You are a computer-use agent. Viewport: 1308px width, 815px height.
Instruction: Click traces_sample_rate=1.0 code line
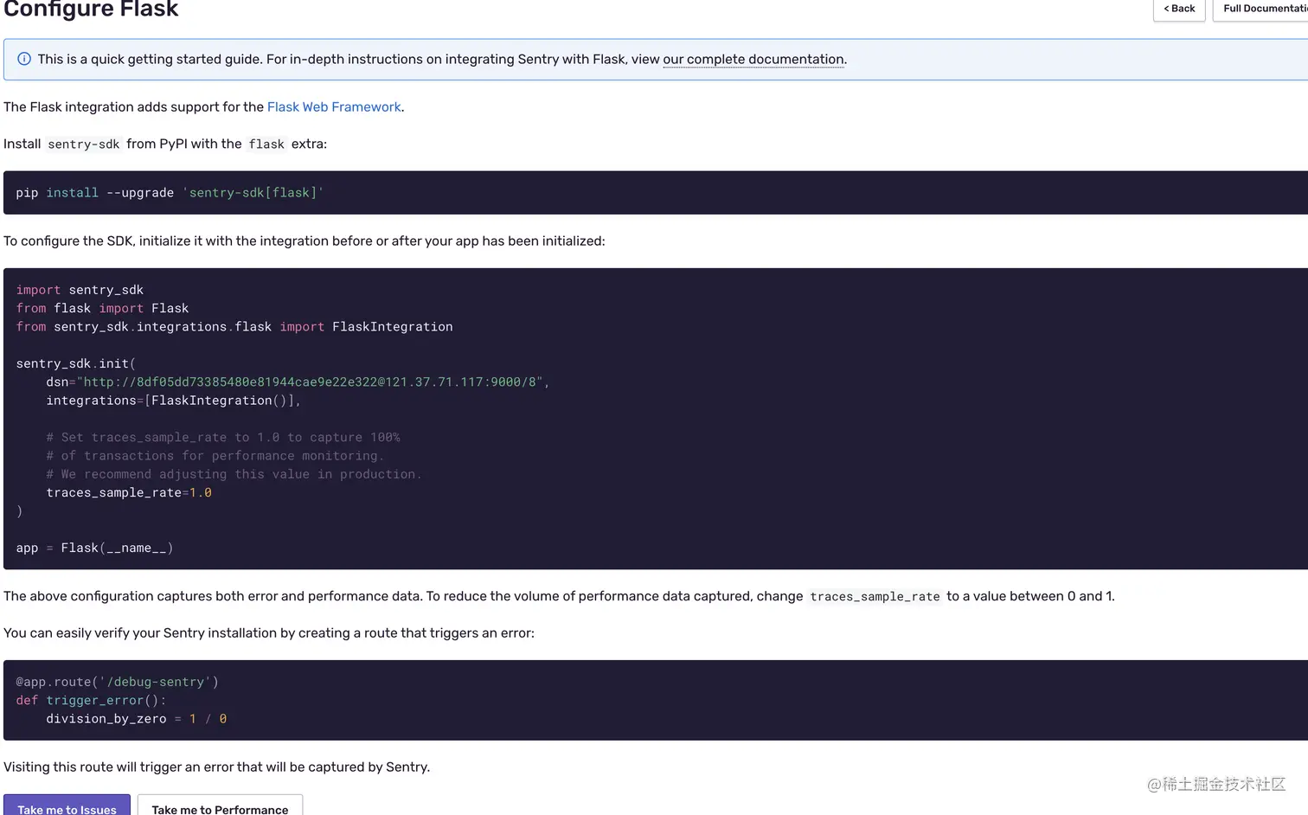pos(129,492)
